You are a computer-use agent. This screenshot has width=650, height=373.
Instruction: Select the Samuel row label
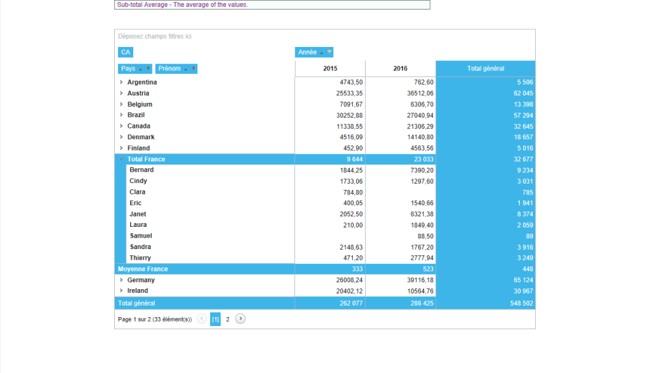pos(141,236)
